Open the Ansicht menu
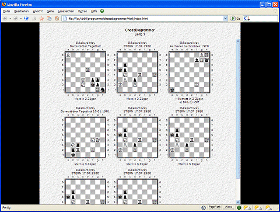The height and width of the screenshot is (212, 280). click(38, 11)
